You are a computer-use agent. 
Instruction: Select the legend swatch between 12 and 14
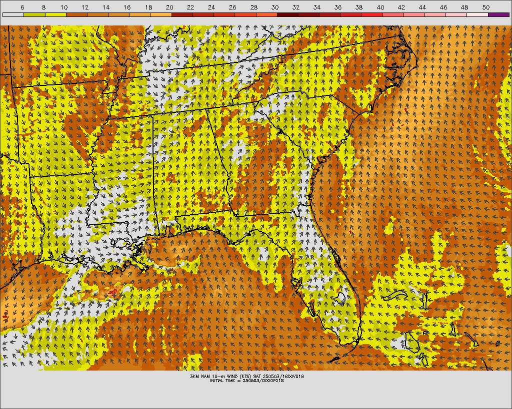click(x=97, y=14)
